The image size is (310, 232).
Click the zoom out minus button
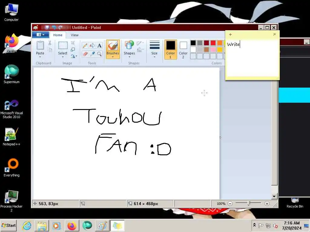pos(230,204)
